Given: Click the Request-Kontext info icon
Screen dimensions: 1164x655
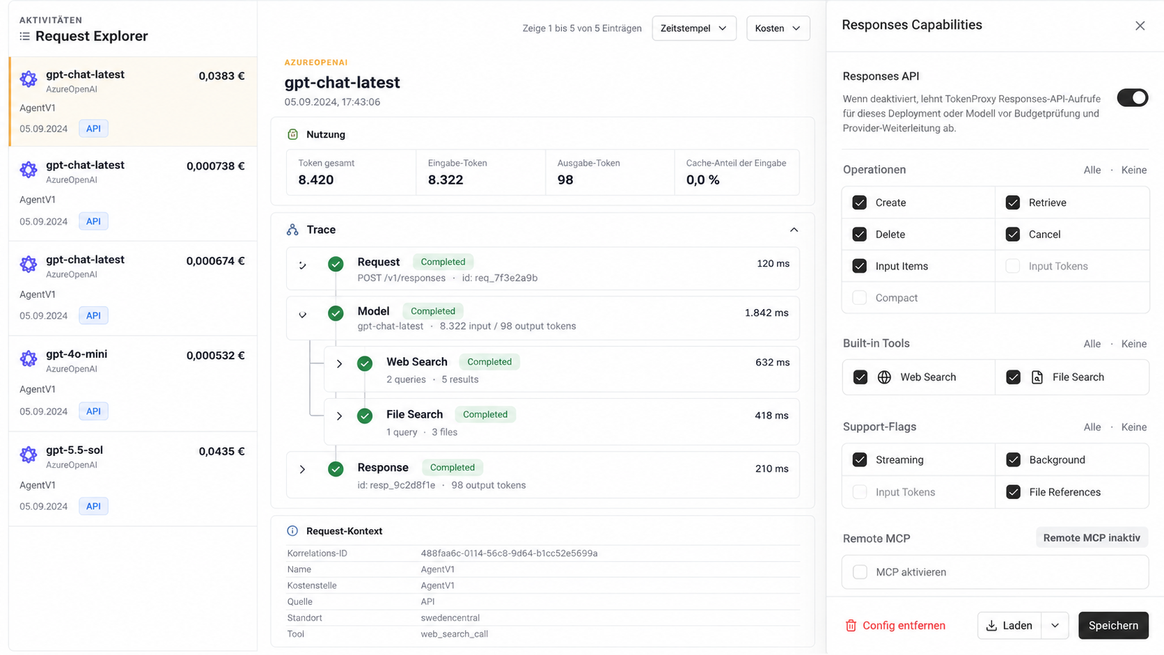Looking at the screenshot, I should coord(292,531).
